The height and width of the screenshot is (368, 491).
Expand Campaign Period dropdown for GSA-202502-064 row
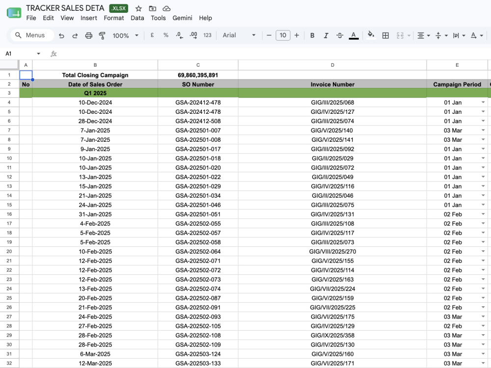pos(483,251)
